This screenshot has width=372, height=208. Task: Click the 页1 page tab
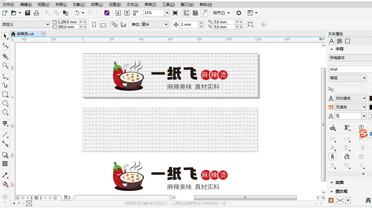coord(67,198)
